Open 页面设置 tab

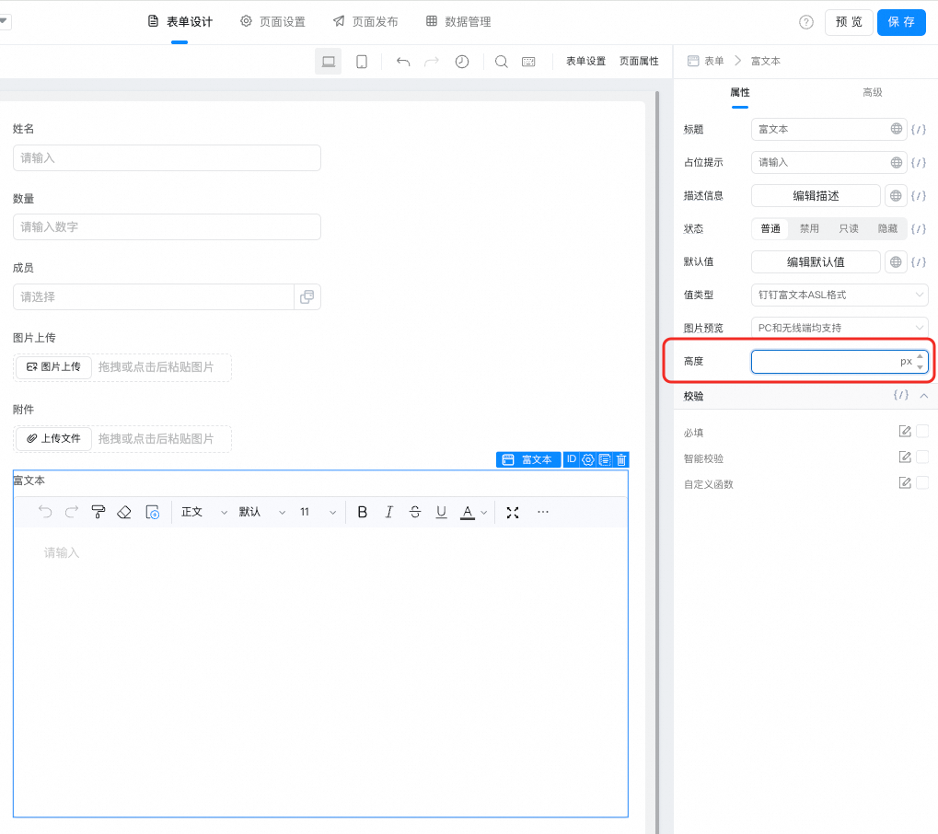(272, 22)
